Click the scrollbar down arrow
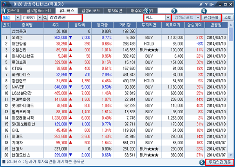Viewport: 235px width, 167px height. 231,155
